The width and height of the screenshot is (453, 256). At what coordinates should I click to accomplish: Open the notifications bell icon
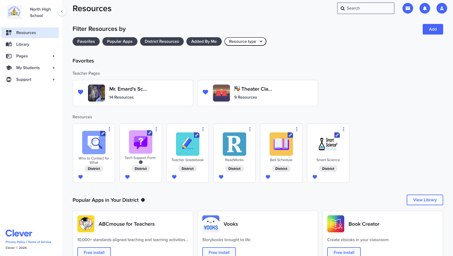point(425,8)
